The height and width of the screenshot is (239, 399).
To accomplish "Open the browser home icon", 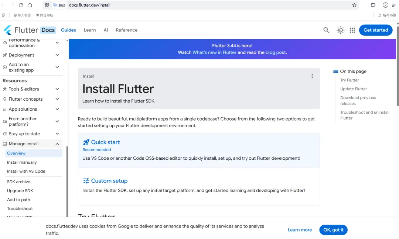I will (x=30, y=5).
